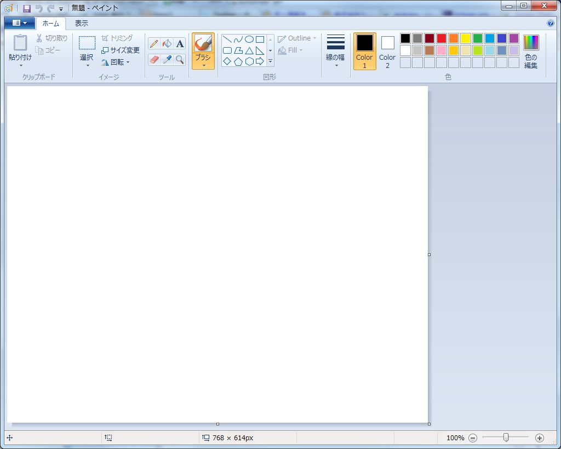Expand the shapes gallery list
This screenshot has height=449, width=561.
point(270,61)
